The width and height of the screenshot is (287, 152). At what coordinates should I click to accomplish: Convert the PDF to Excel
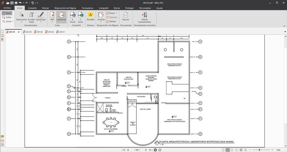(80, 16)
